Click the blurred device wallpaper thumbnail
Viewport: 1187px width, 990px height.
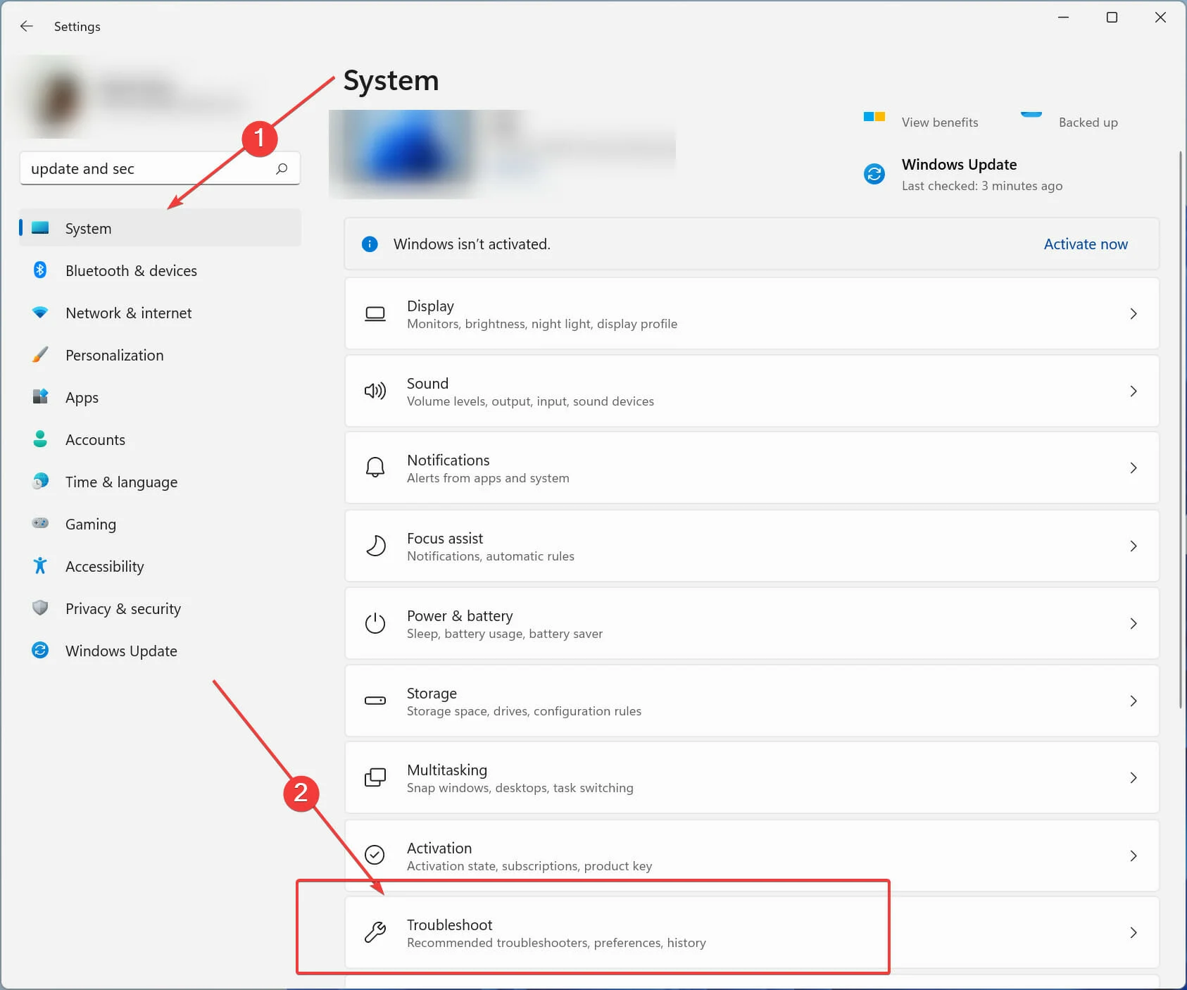click(x=405, y=154)
